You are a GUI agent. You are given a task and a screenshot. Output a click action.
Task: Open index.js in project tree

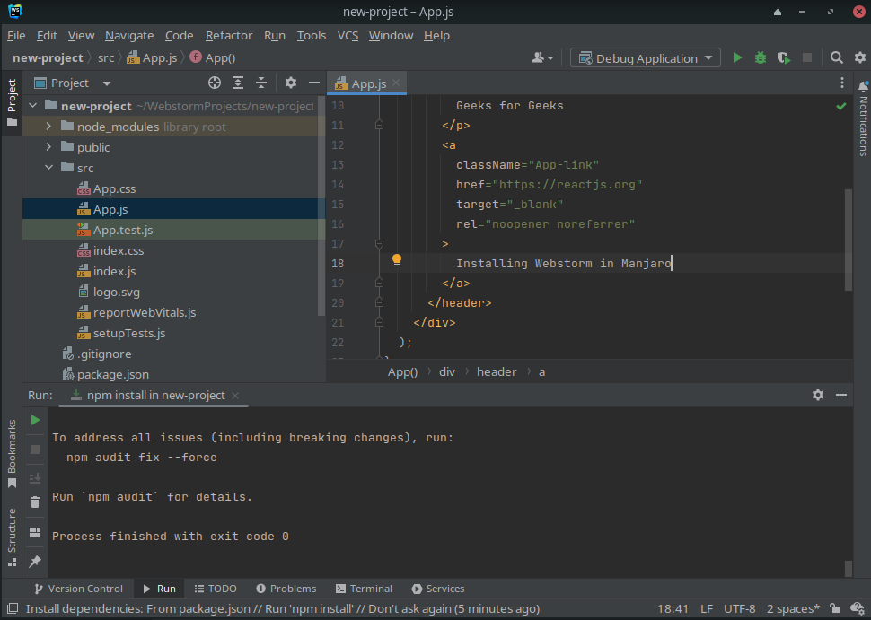pos(115,272)
